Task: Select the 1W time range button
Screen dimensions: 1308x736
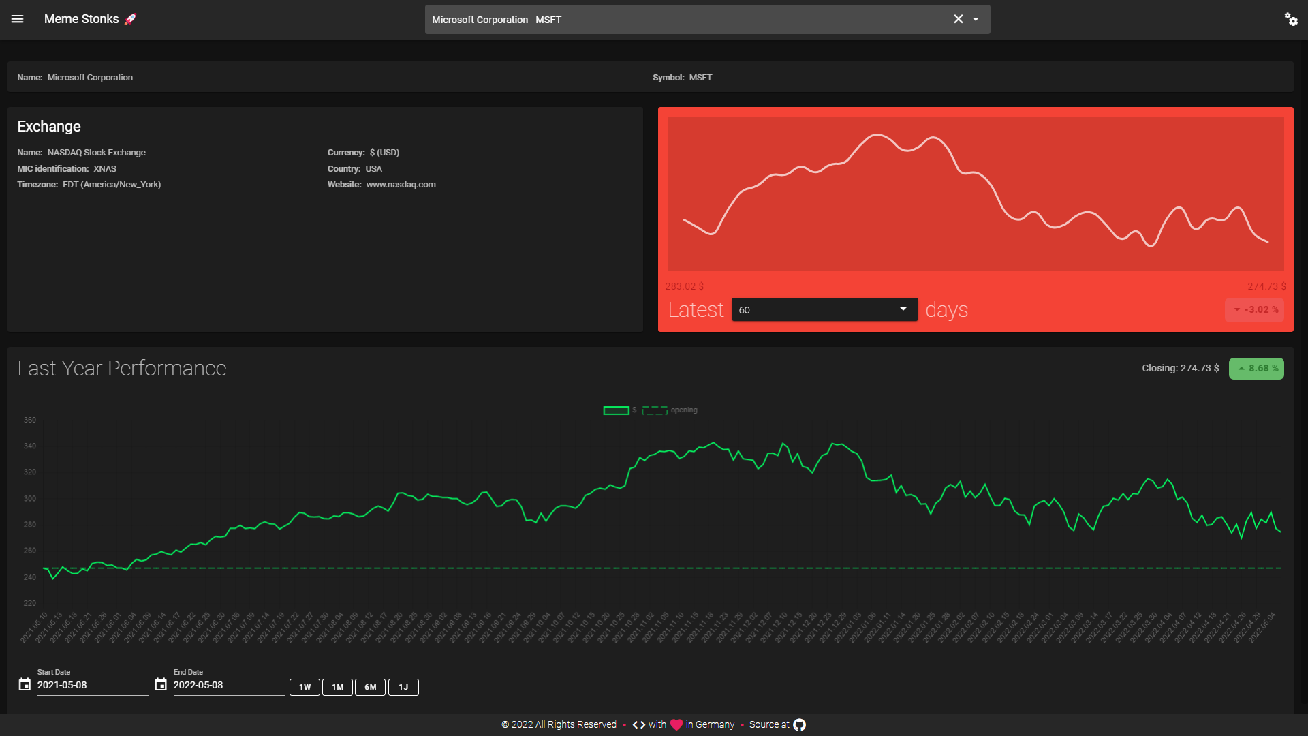Action: [x=305, y=687]
